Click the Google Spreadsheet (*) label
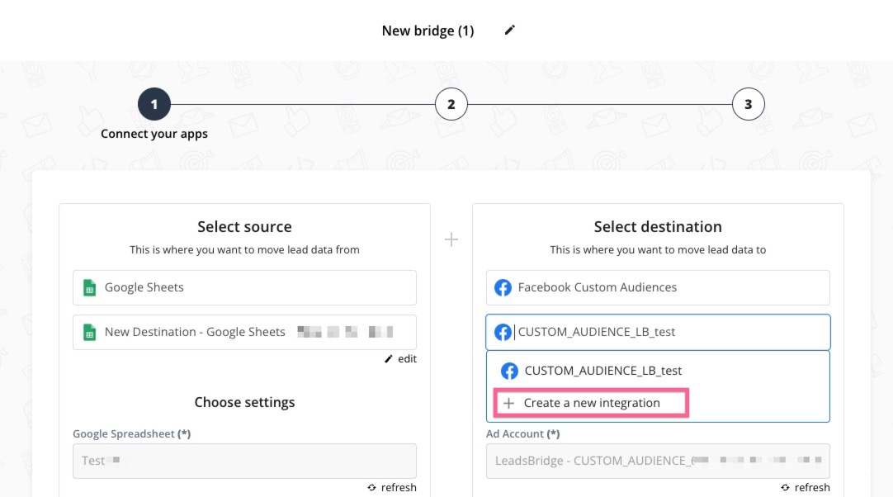The height and width of the screenshot is (497, 893). coord(131,433)
